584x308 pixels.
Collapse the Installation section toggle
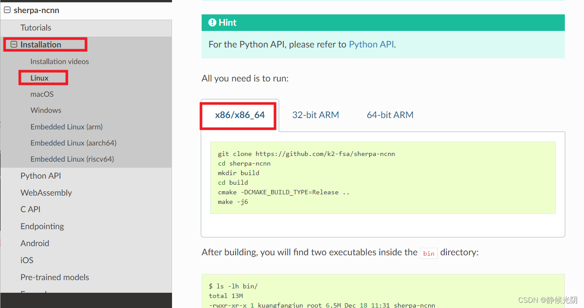pyautogui.click(x=14, y=44)
